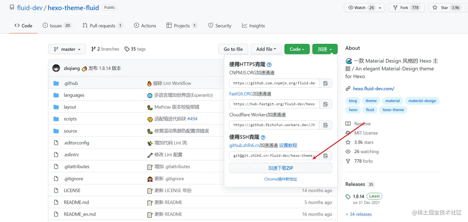Click the CNPMJS.ORG clone URL field

[x=274, y=83]
